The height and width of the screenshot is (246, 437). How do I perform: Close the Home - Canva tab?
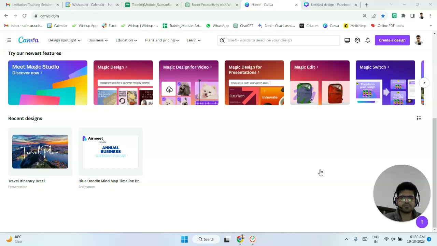tap(296, 5)
